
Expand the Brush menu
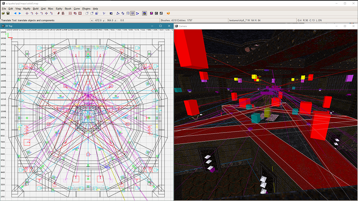tap(68, 8)
